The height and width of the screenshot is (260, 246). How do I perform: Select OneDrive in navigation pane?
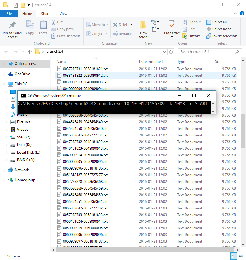tap(22, 74)
